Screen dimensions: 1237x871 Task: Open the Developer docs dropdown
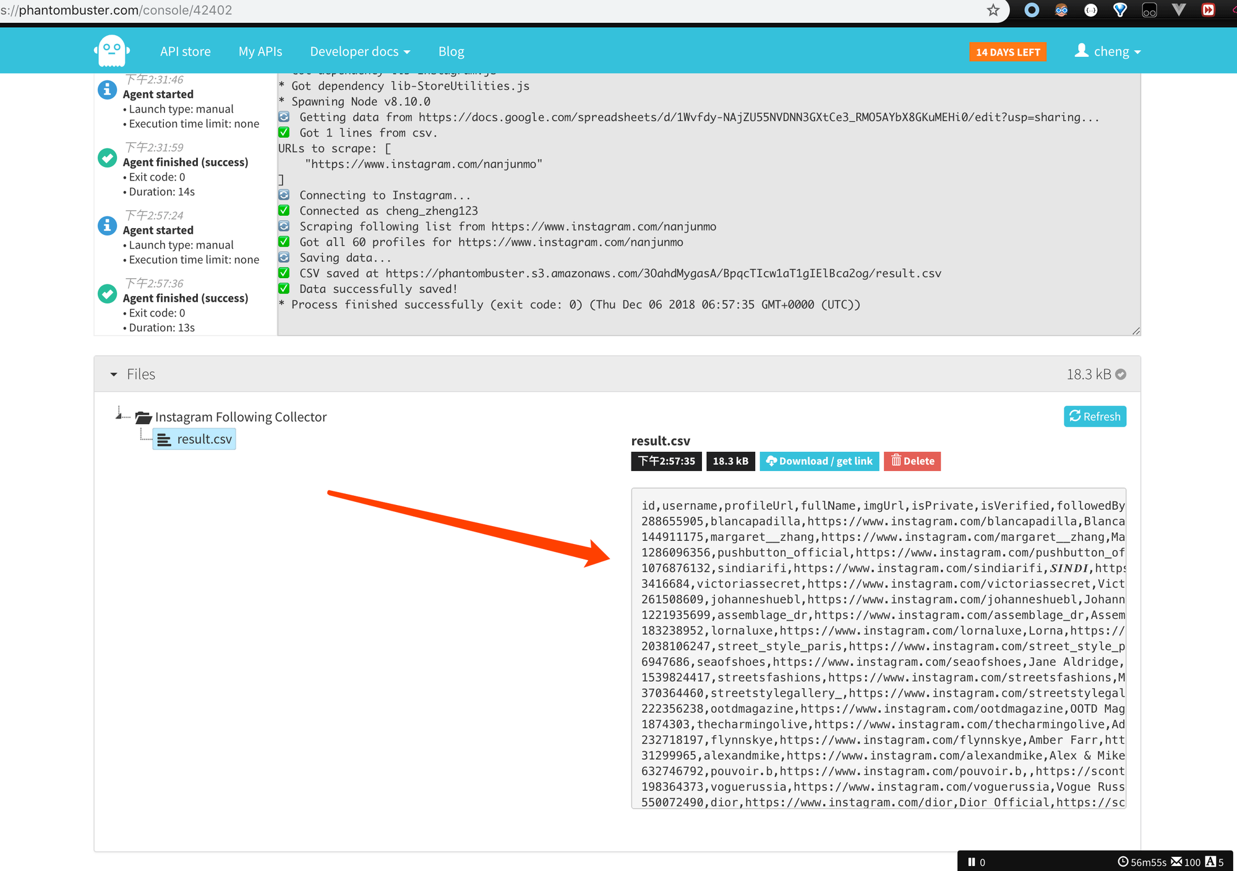pyautogui.click(x=360, y=51)
